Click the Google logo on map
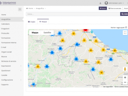Image resolution: width=128 pixels, height=96 pixels. click(32, 86)
